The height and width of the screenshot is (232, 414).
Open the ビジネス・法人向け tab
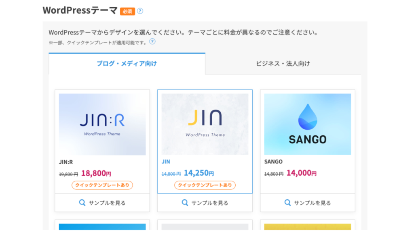tap(283, 64)
